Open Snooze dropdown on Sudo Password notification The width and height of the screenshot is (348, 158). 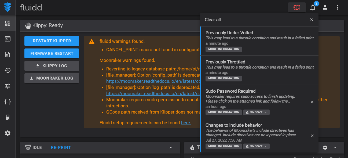click(x=256, y=112)
